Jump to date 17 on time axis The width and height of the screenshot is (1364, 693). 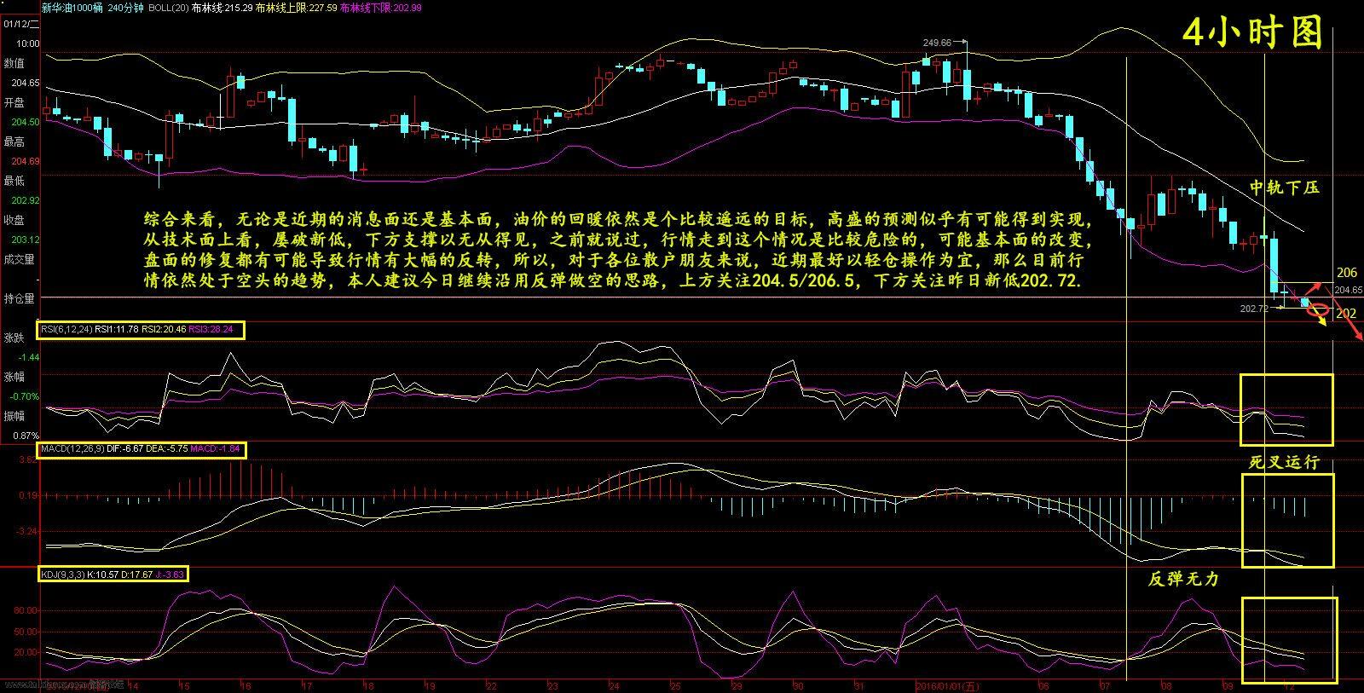click(x=307, y=686)
